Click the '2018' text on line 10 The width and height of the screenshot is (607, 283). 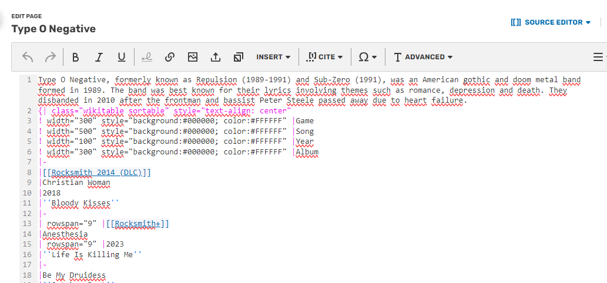click(52, 193)
